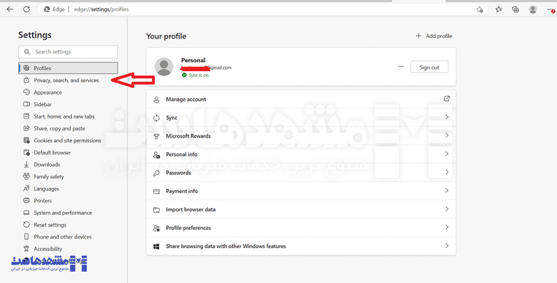The image size is (557, 283).
Task: Click the Search settings field
Action: click(69, 52)
